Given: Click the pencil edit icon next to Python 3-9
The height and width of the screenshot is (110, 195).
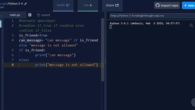Looking at the screenshot, I should [26, 4].
